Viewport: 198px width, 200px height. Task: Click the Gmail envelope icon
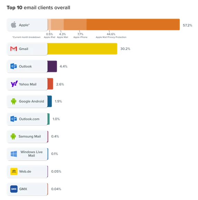coord(13,49)
